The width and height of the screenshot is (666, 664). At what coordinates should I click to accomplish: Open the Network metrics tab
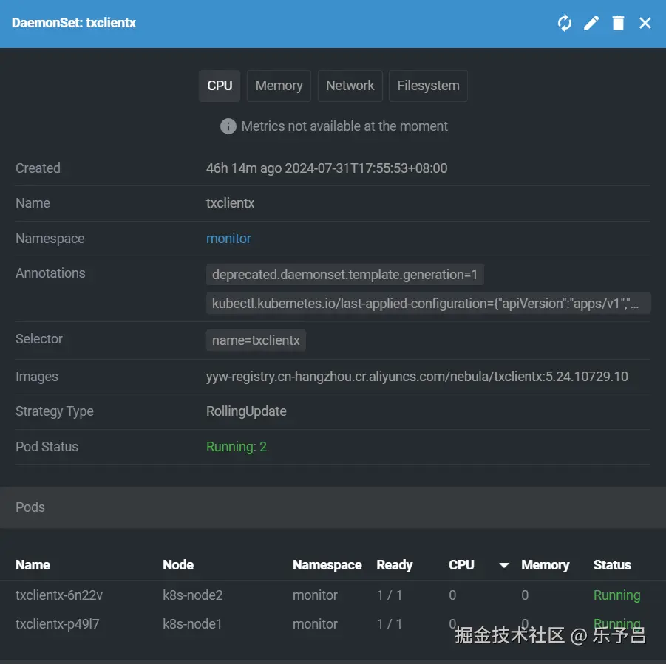click(350, 86)
